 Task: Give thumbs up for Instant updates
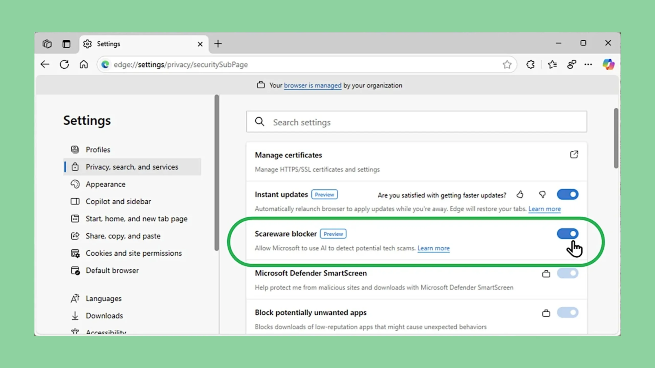520,195
